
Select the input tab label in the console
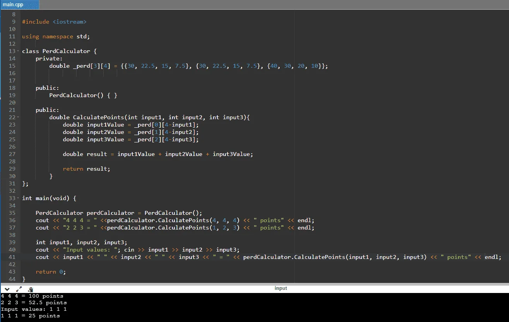(x=281, y=288)
